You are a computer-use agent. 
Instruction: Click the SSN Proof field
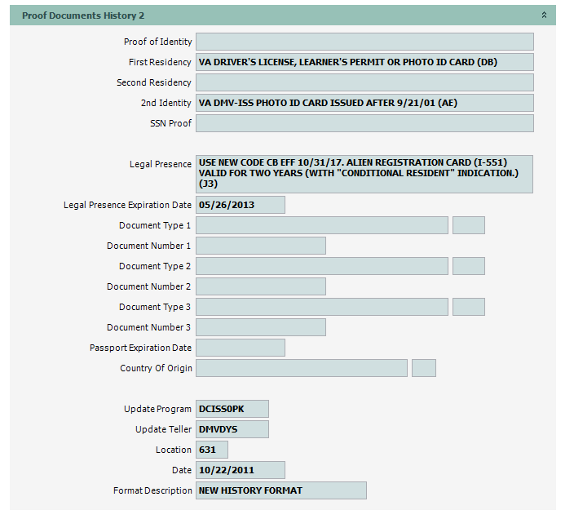pos(364,123)
